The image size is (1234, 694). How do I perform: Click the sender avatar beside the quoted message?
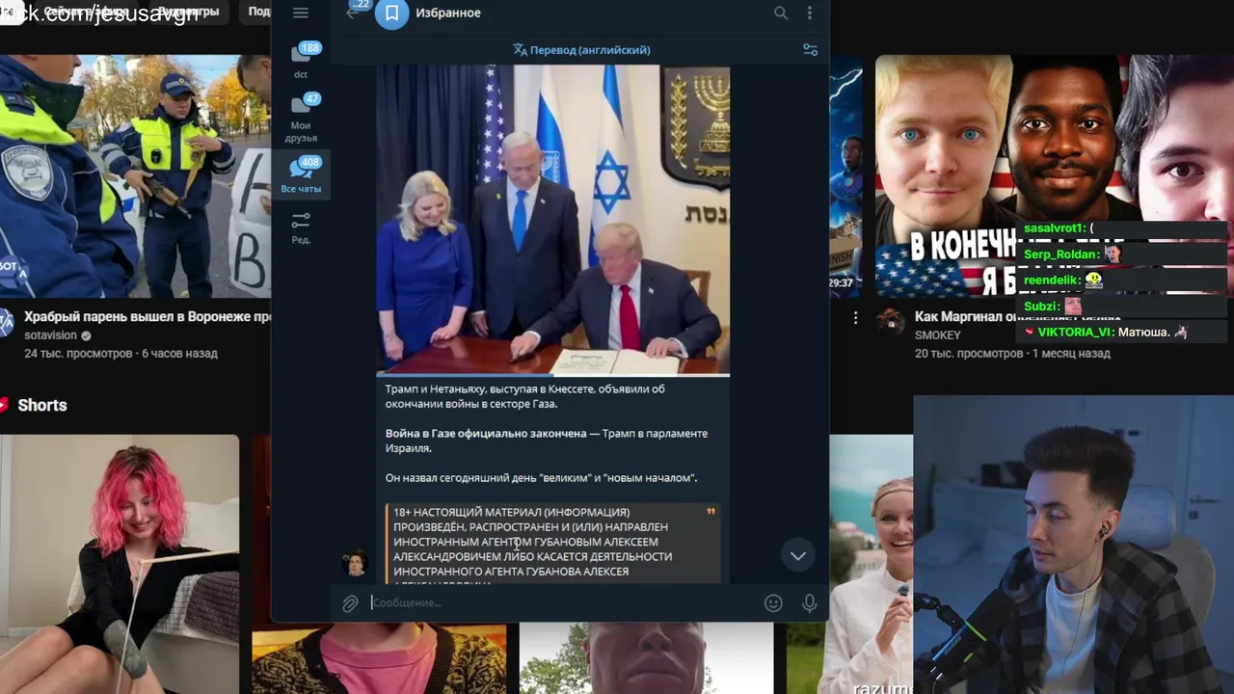(x=357, y=563)
